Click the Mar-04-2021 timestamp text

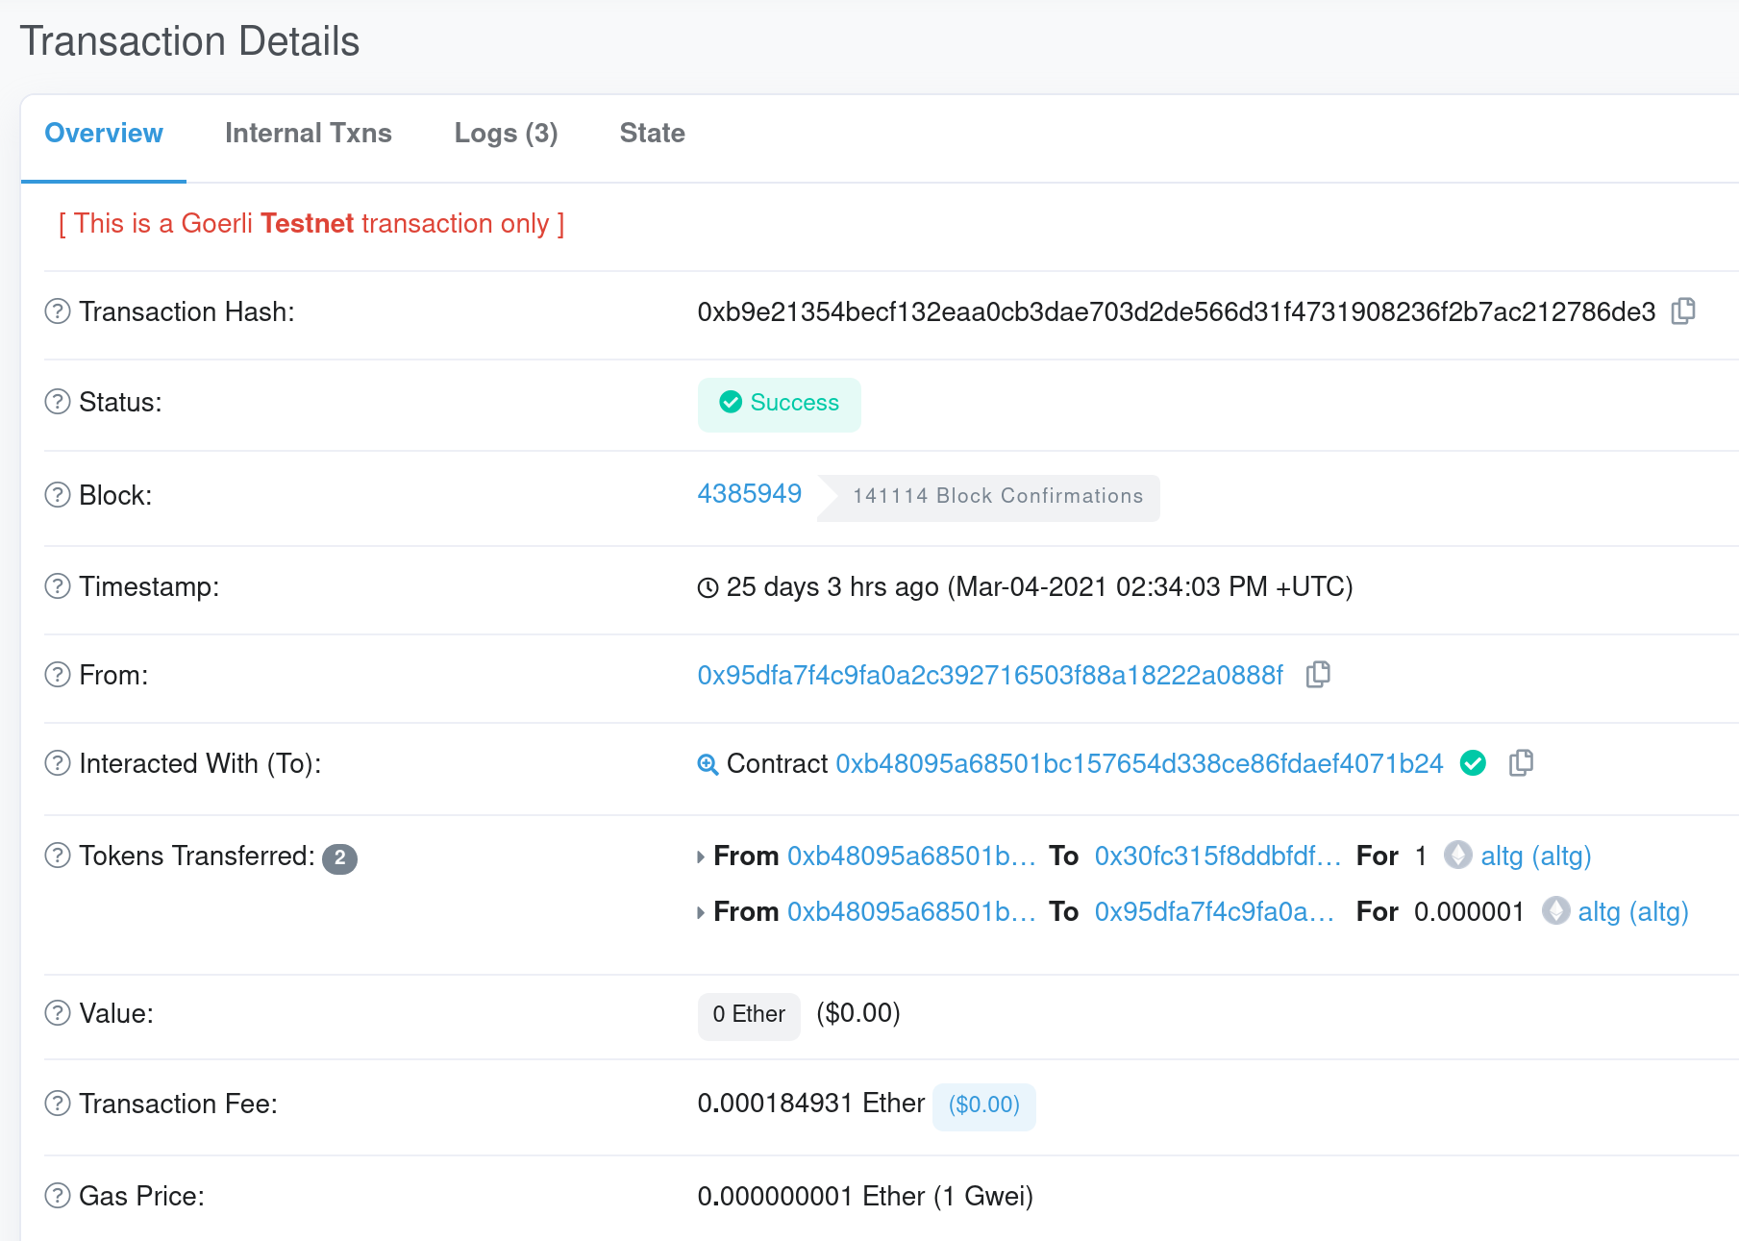tap(1151, 586)
